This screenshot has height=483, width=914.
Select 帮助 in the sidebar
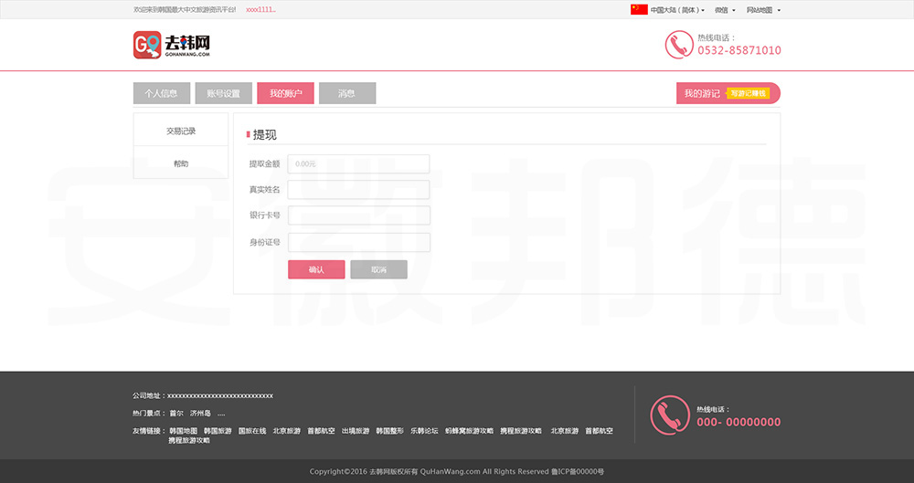click(x=181, y=163)
